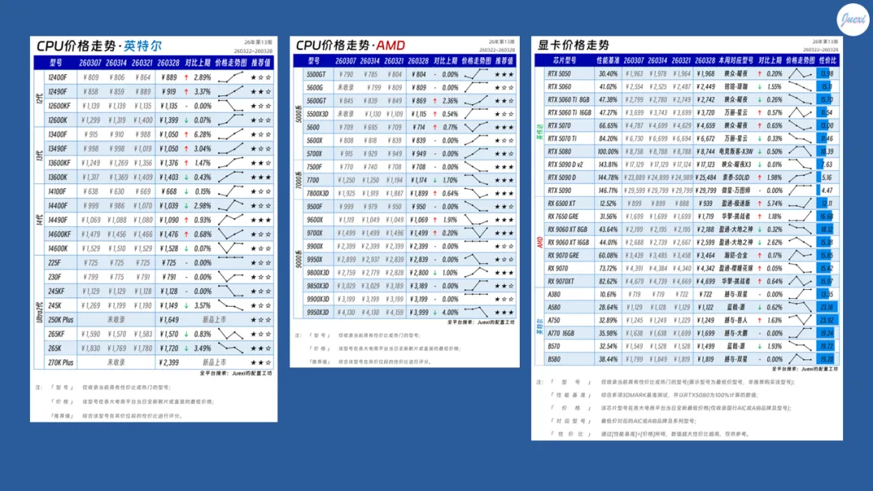Viewport: 873px width, 491px height.
Task: Click the 推荐值 column header in AMD table
Action: (504, 61)
